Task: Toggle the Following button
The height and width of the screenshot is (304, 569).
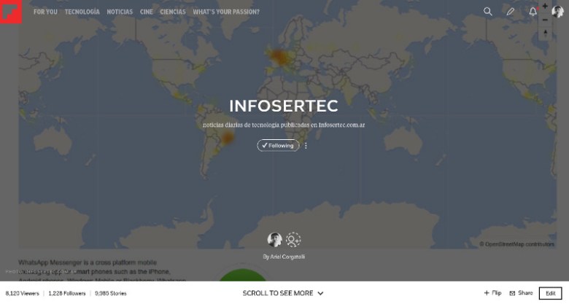Action: point(278,145)
